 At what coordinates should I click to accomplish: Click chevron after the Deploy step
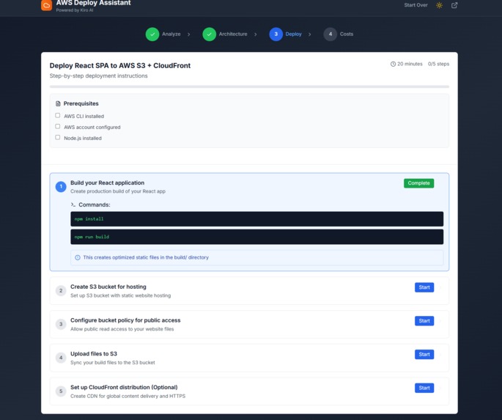309,34
